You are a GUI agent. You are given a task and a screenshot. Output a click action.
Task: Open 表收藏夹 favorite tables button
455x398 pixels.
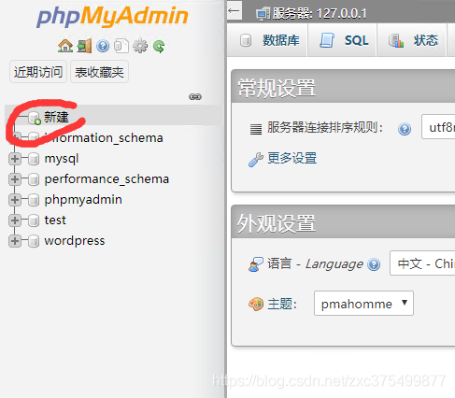pos(99,72)
